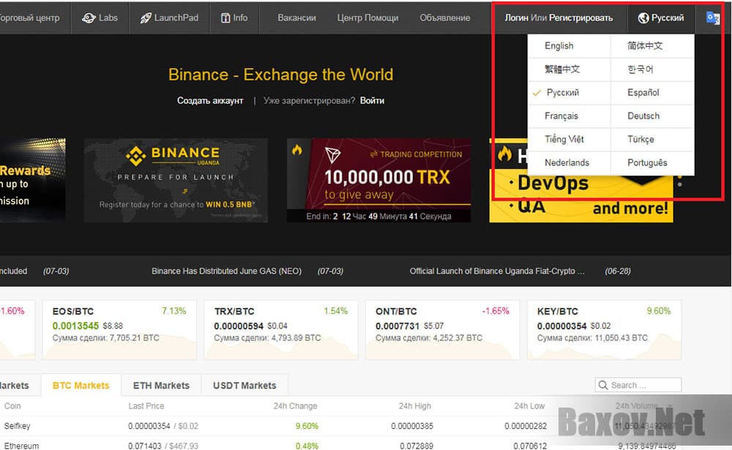Image resolution: width=732 pixels, height=450 pixels.
Task: Switch to the ETH Markets tab
Action: click(160, 385)
